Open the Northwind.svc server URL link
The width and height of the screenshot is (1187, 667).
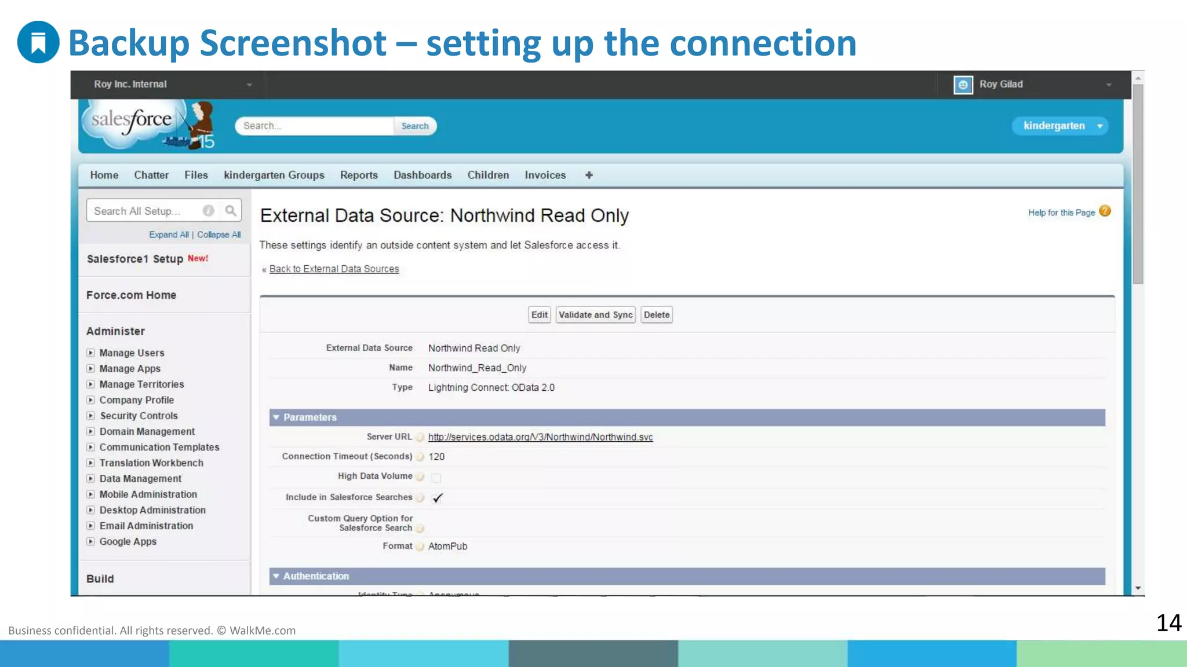click(x=541, y=437)
